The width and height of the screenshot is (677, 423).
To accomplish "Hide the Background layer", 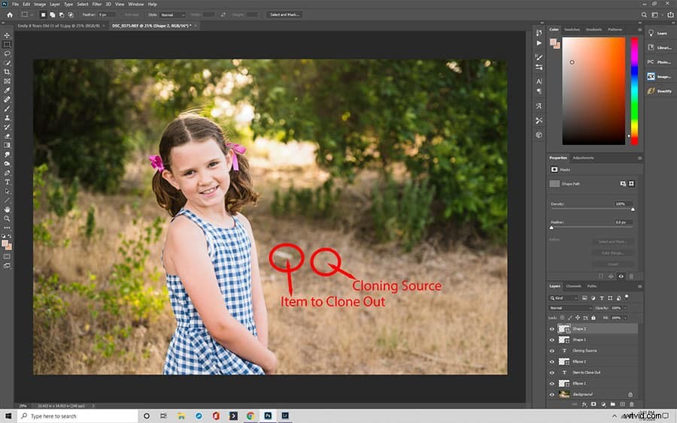I will (x=551, y=394).
